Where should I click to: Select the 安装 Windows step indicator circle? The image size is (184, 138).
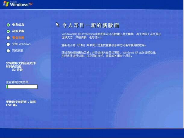8,44
